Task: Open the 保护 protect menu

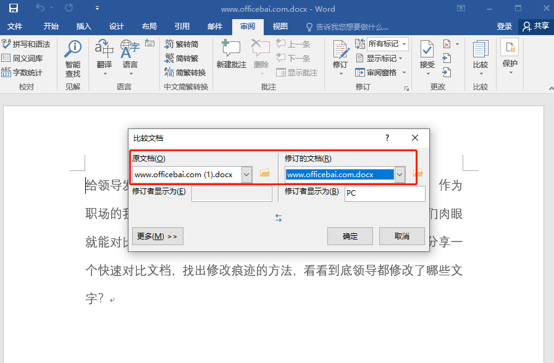Action: point(510,57)
